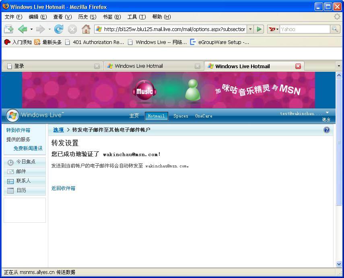Select the Hotmail navigation tab
The image size is (344, 278).
point(156,116)
